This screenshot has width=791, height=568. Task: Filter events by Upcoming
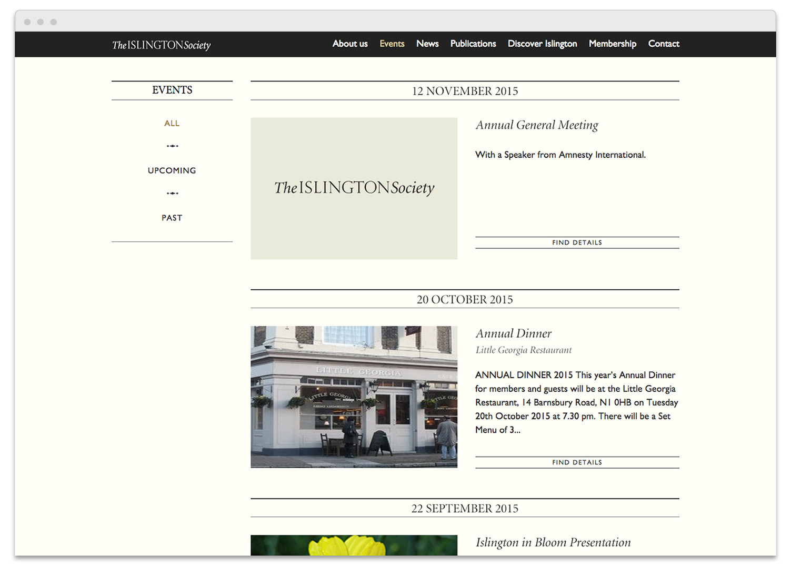[x=172, y=170]
